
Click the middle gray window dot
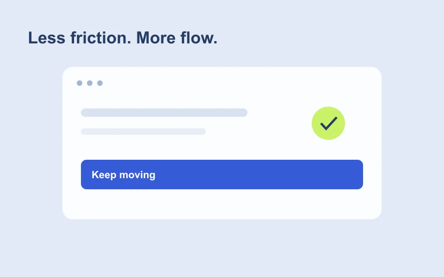point(90,83)
